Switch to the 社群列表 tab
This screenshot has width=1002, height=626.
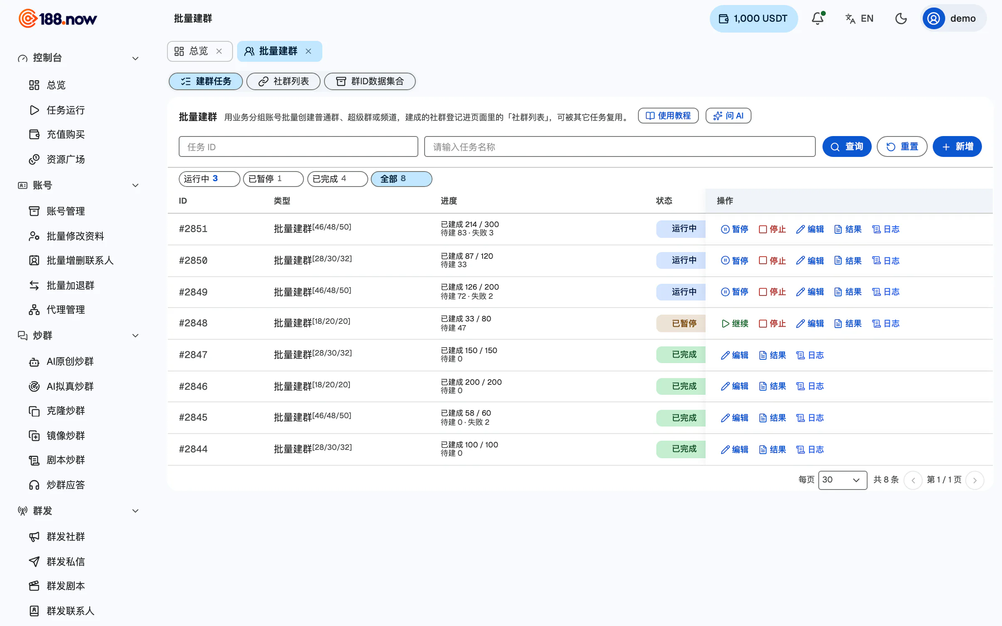coord(283,81)
